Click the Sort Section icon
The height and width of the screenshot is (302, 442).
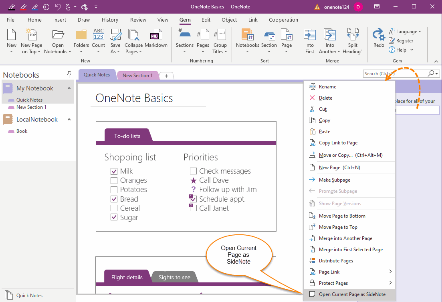point(269,36)
